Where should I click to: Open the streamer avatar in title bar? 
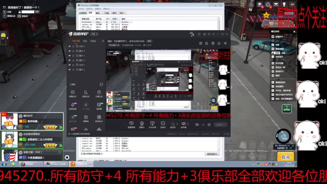coord(192,34)
